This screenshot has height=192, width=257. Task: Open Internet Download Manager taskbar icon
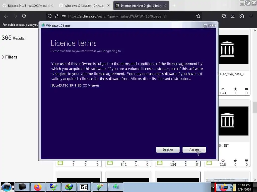tap(69, 187)
